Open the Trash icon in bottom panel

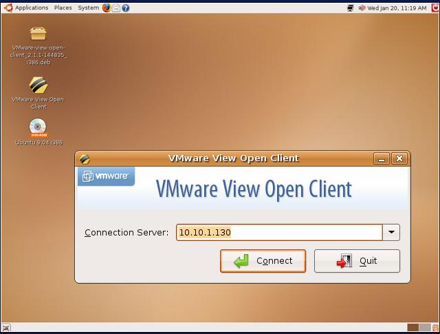[435, 328]
